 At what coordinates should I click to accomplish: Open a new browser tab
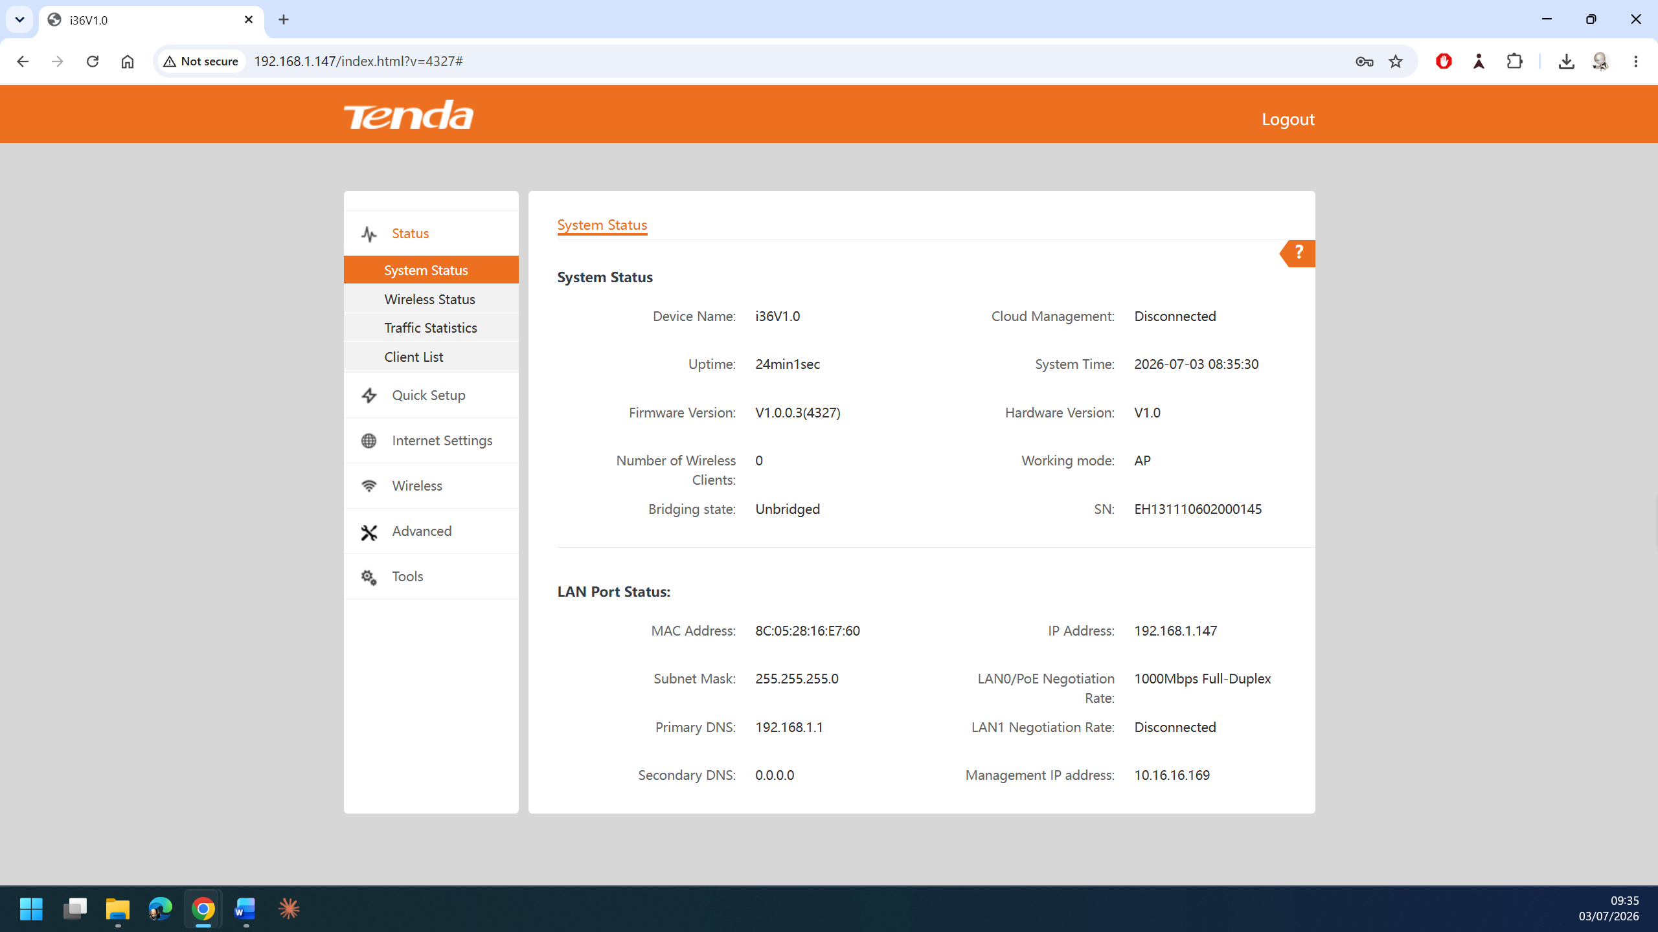coord(284,19)
